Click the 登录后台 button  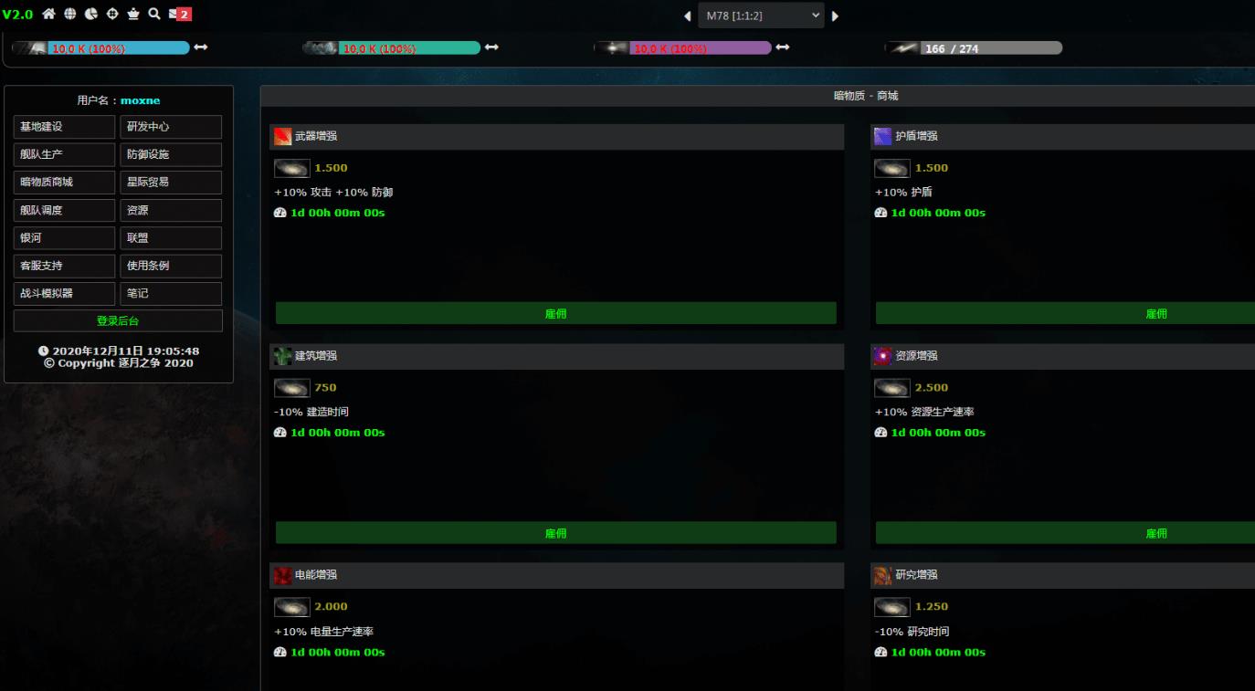point(118,321)
